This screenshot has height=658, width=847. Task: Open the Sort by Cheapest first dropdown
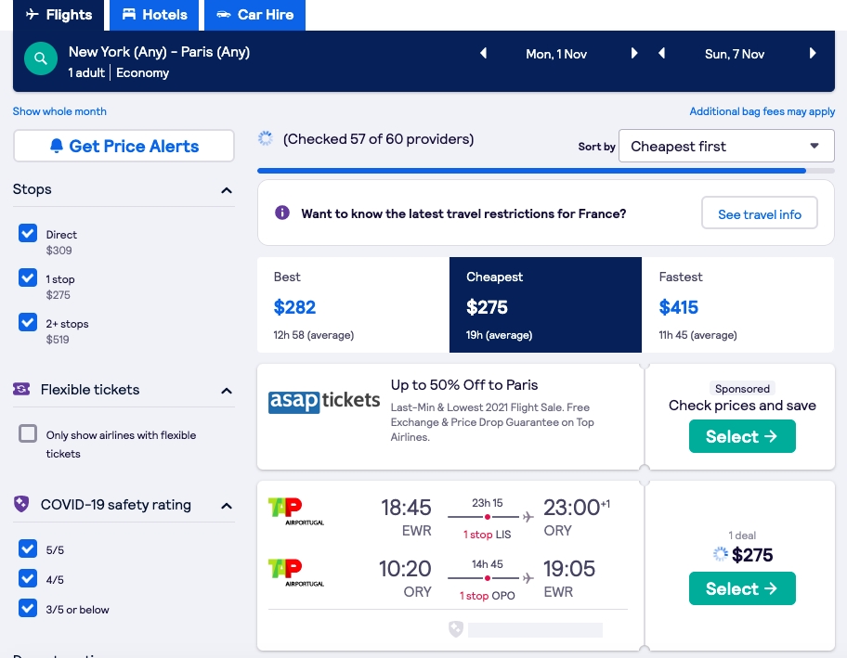(x=726, y=146)
